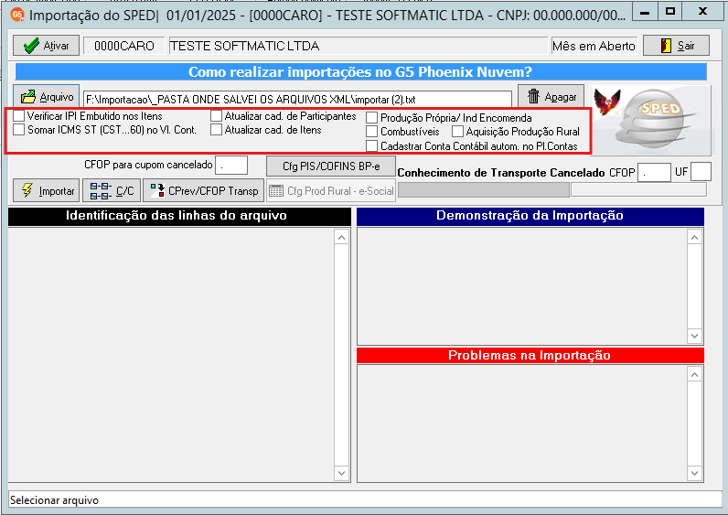Click the Selecionar arquivo status bar text

tap(54, 500)
